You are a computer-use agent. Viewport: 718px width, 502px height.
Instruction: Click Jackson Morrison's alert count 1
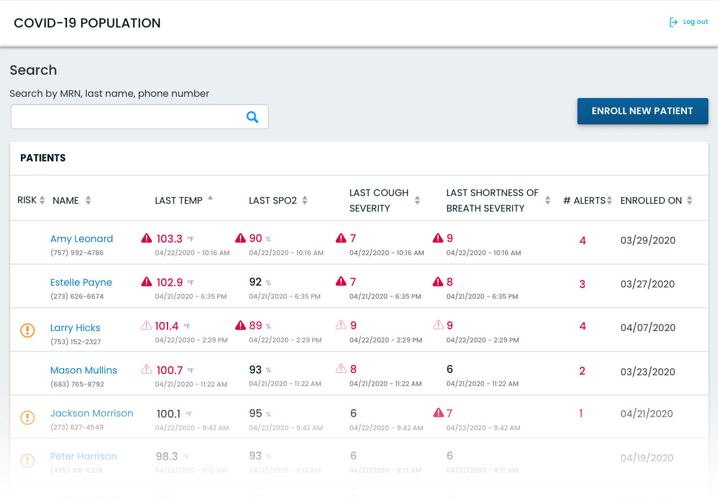pos(581,414)
